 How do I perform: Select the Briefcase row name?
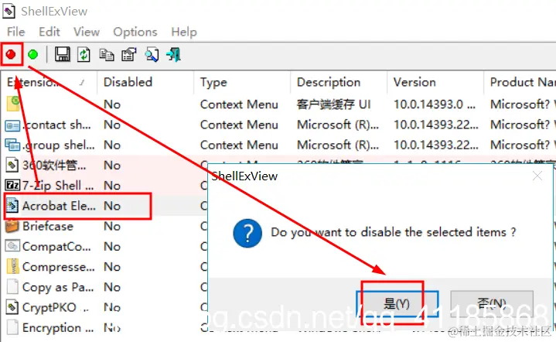48,226
